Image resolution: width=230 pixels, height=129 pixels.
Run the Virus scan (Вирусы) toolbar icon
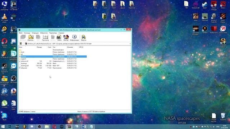pos(84,38)
